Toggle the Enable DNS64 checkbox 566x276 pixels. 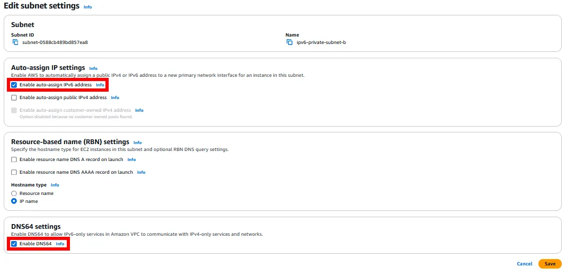coord(14,244)
